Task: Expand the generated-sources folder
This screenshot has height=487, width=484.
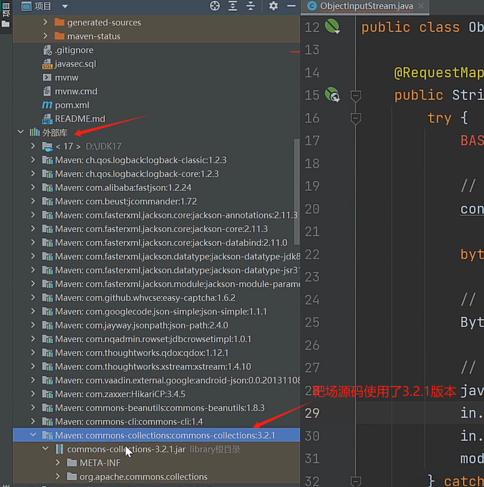Action: coord(46,22)
